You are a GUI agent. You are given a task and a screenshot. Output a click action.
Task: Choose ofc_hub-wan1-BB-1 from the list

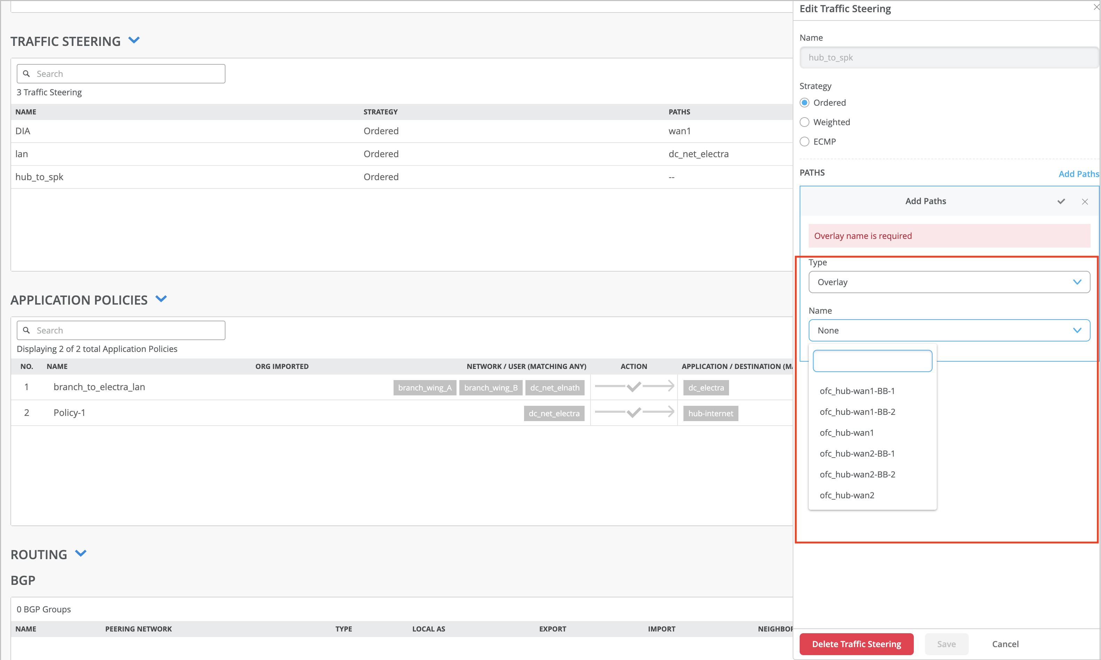coord(857,391)
